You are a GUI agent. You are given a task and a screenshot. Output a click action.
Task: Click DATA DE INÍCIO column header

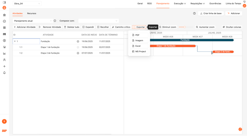point(89,35)
